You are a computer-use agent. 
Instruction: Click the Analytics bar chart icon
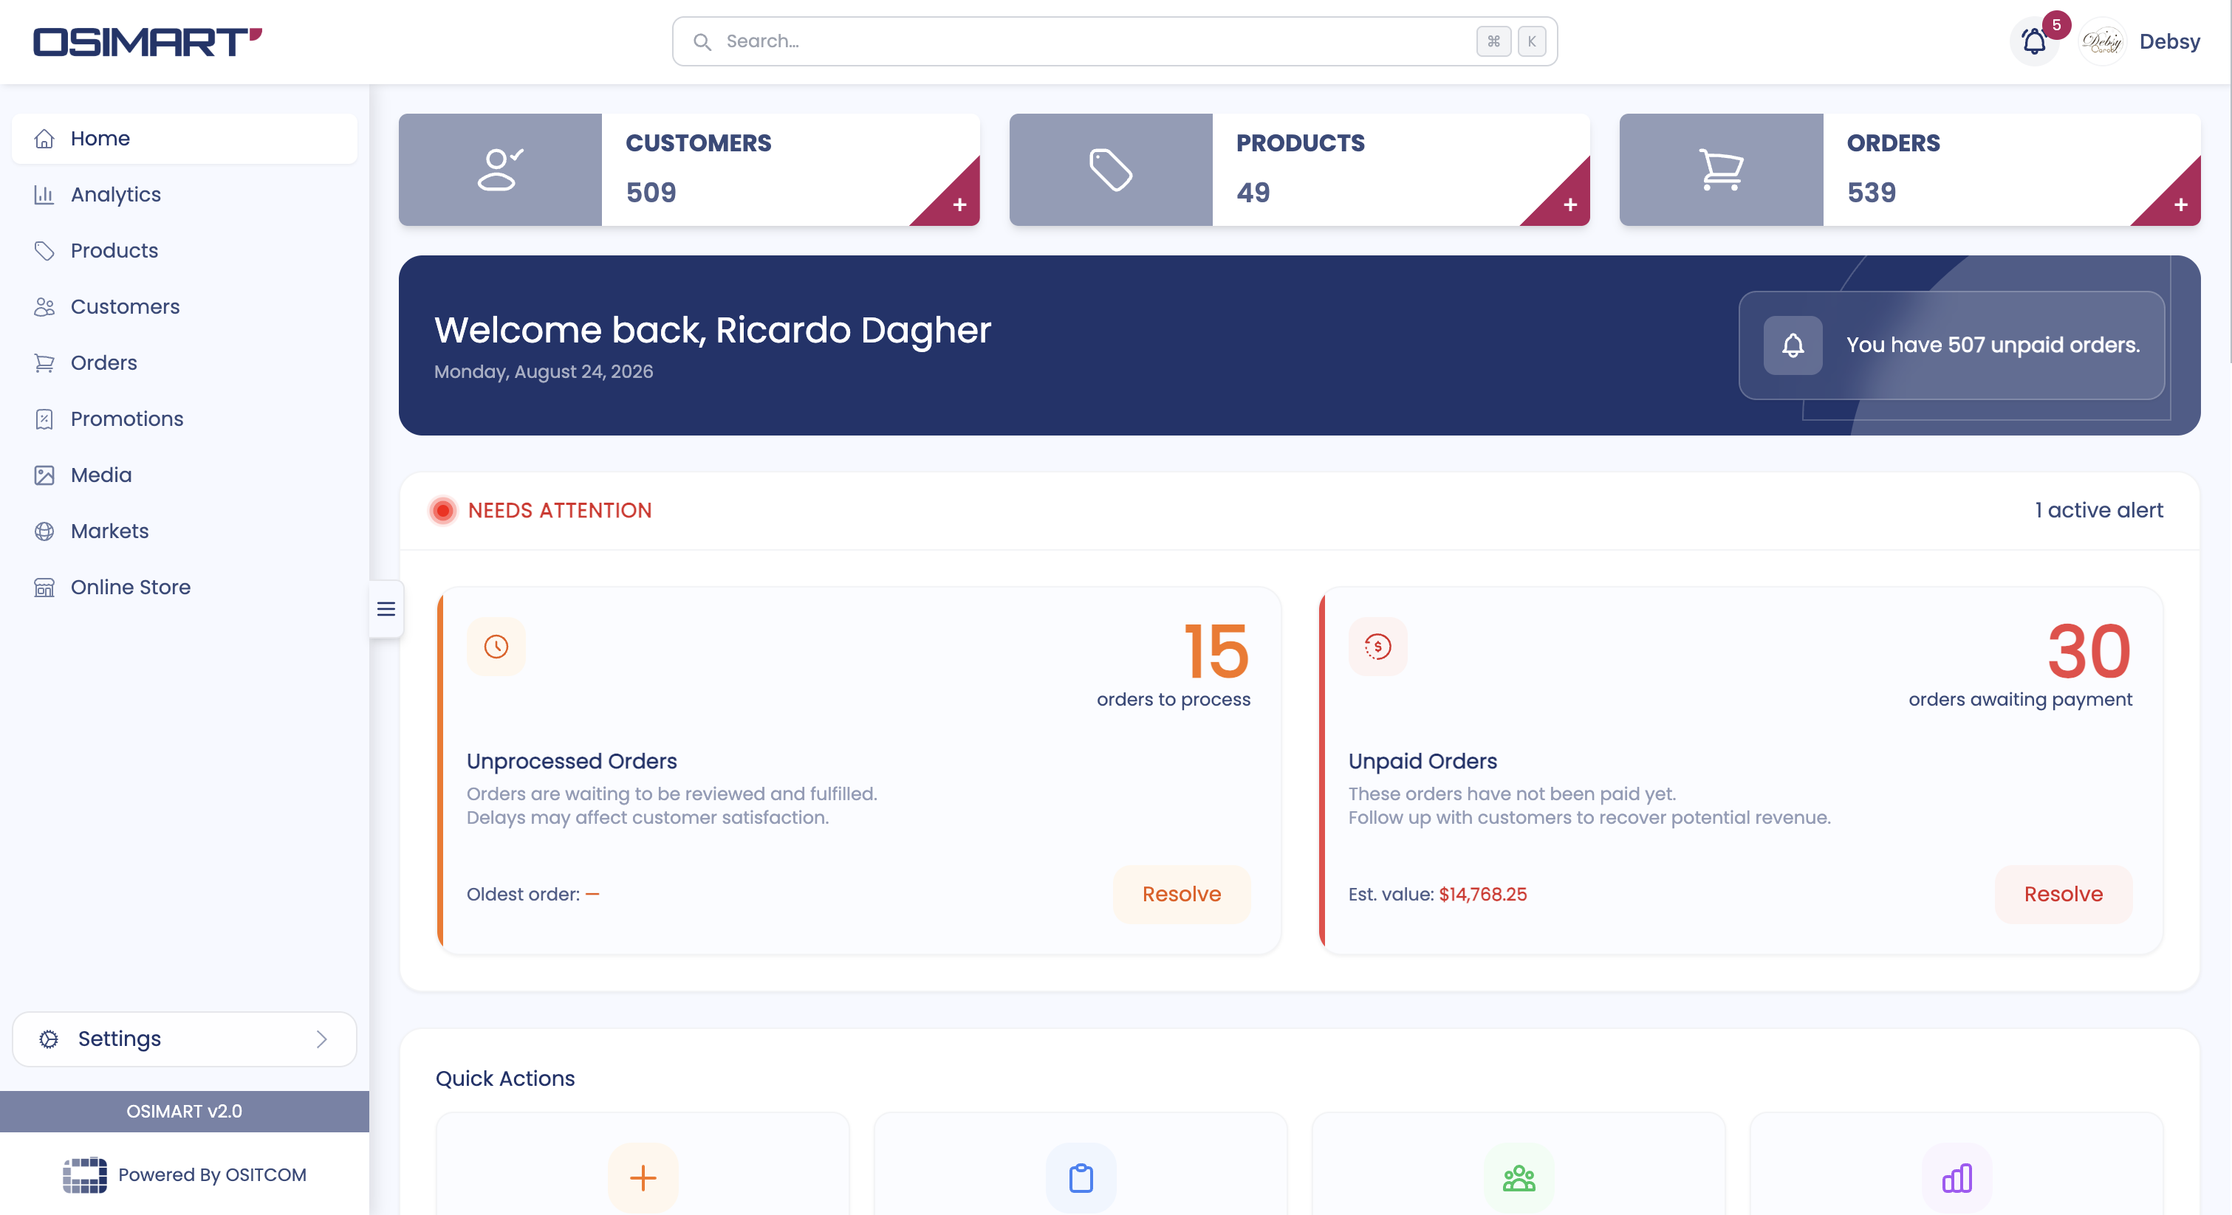pyautogui.click(x=44, y=195)
